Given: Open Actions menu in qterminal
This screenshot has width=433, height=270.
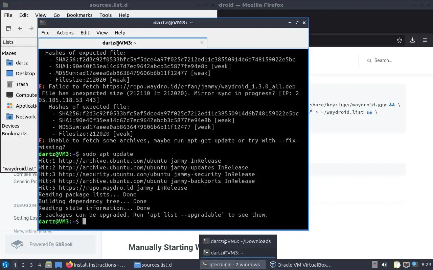Looking at the screenshot, I should click(x=65, y=33).
